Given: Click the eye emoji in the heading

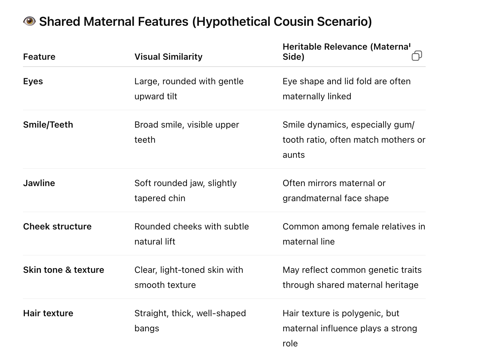Looking at the screenshot, I should tap(29, 21).
